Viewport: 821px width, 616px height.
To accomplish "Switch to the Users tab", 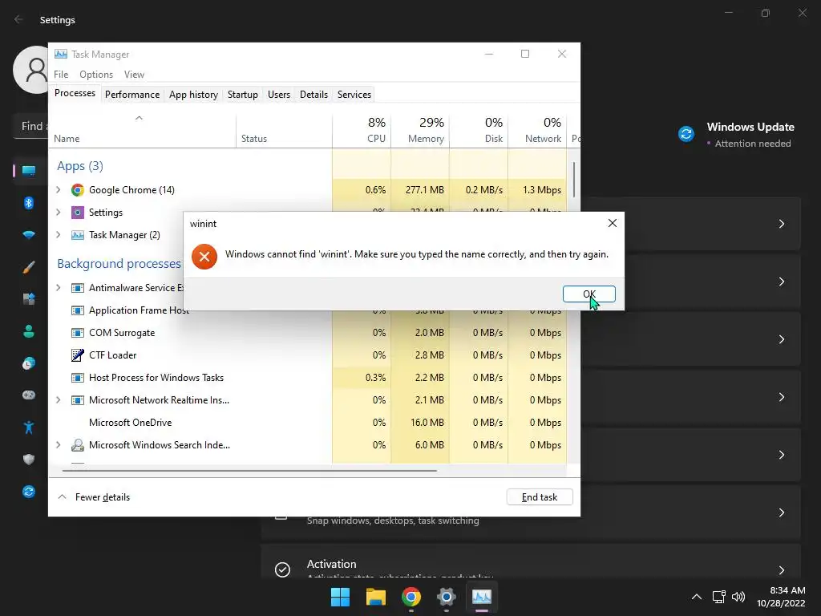I will click(x=278, y=95).
